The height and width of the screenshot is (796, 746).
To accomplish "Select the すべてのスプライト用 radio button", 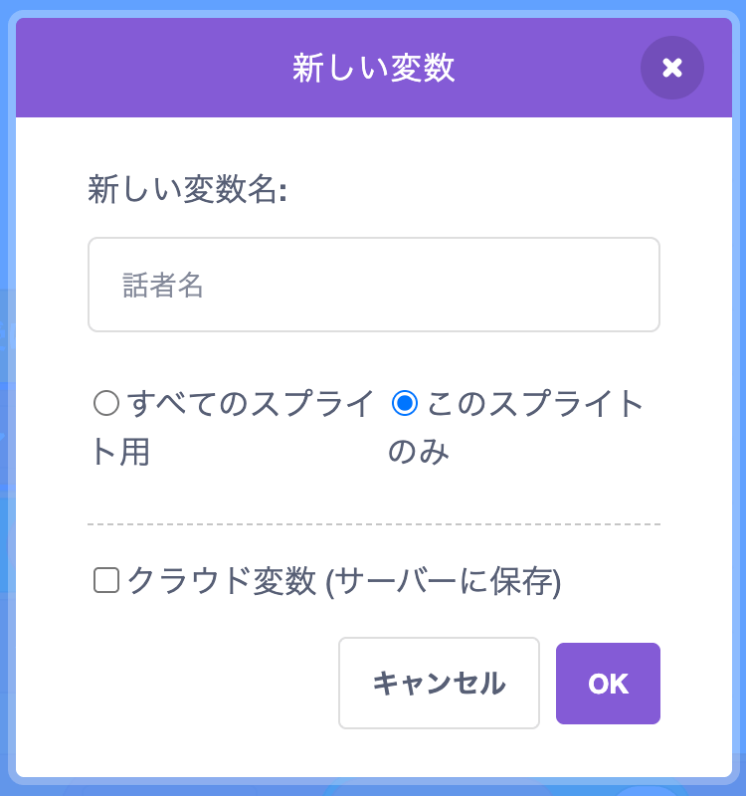I will pos(106,403).
